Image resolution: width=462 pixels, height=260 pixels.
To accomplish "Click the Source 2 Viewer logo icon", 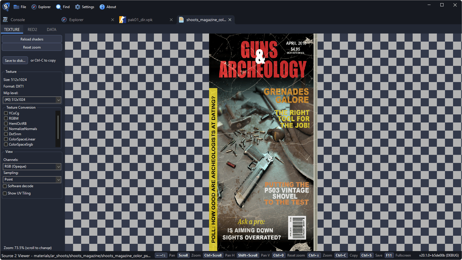I will pyautogui.click(x=6, y=7).
